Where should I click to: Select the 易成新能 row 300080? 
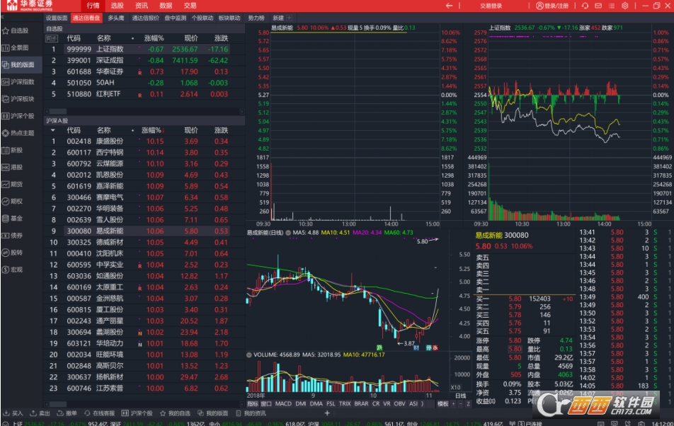[137, 231]
